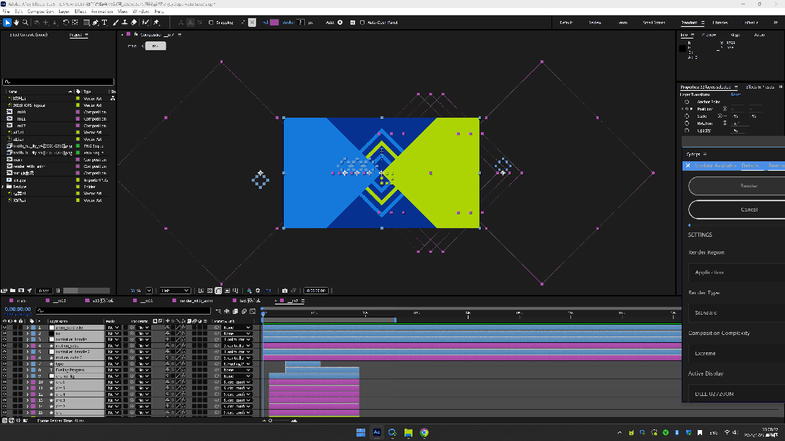The image size is (785, 441).
Task: Select the Rotation tool
Action: pyautogui.click(x=65, y=23)
